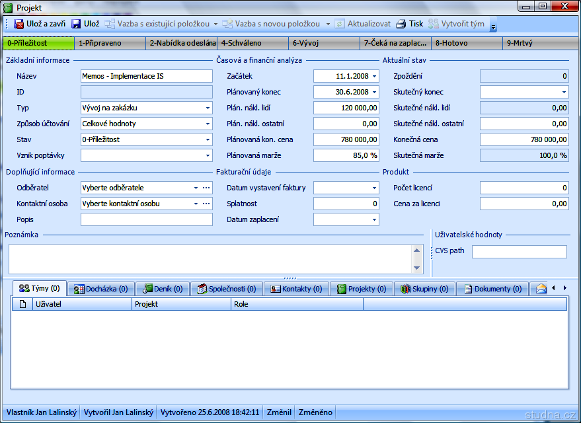Click the 'Aktualizovat' refresh icon
Image resolution: width=581 pixels, height=423 pixels.
pyautogui.click(x=340, y=24)
